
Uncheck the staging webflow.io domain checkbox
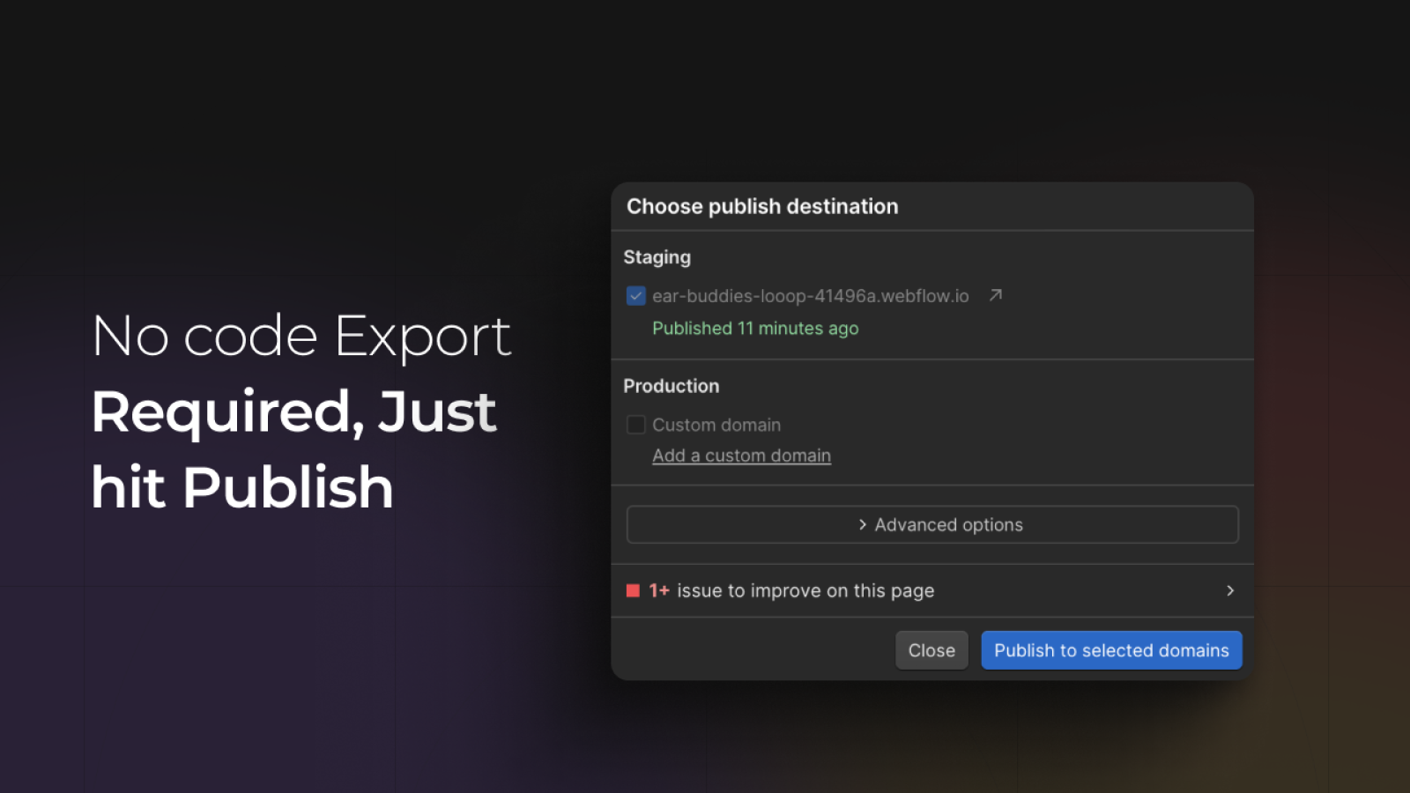click(x=635, y=296)
